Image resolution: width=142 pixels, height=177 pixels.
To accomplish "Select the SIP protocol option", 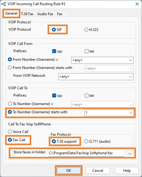I will [x=54, y=30].
